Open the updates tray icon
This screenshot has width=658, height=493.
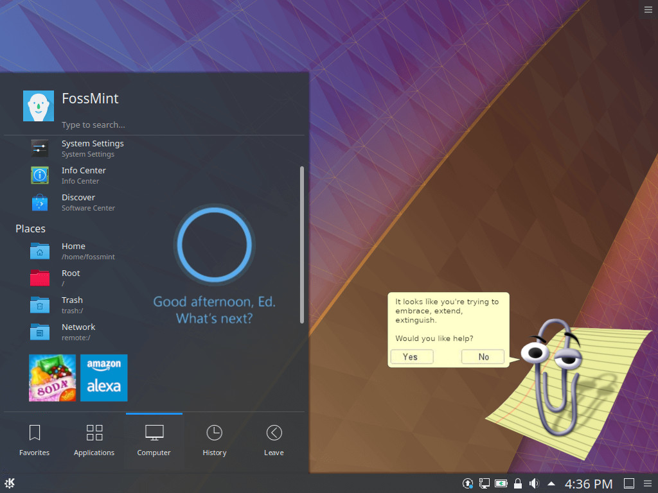pyautogui.click(x=468, y=484)
